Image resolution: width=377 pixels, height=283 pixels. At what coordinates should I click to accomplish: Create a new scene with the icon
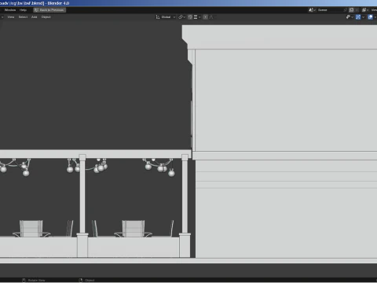(x=351, y=10)
